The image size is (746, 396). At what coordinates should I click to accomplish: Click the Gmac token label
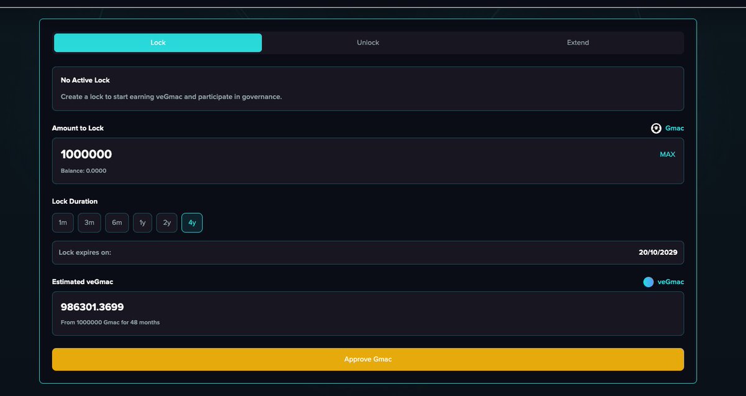[x=675, y=128]
